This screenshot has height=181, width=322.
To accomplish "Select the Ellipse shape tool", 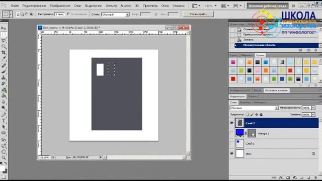I will pos(4,133).
